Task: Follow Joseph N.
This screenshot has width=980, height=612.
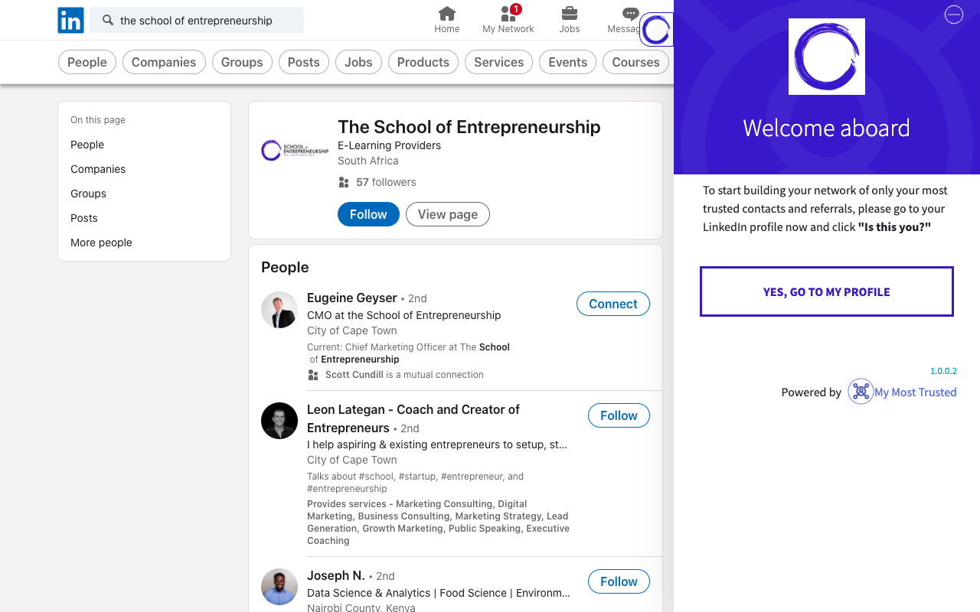Action: click(619, 581)
